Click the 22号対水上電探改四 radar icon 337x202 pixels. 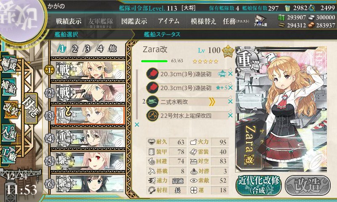pos(152,116)
